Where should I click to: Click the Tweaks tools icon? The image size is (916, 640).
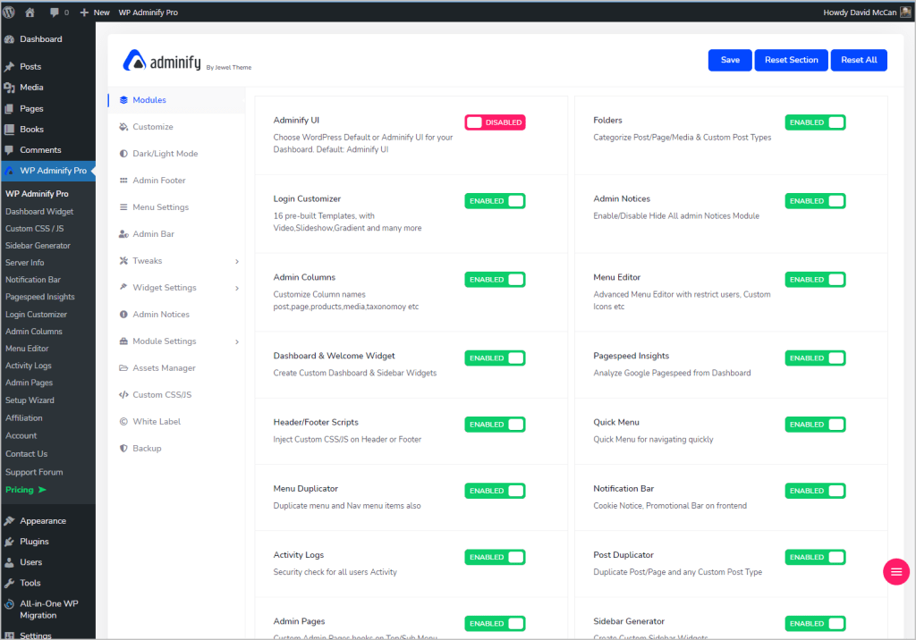coord(123,261)
